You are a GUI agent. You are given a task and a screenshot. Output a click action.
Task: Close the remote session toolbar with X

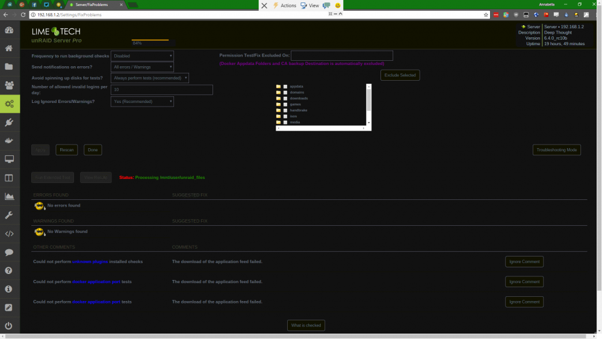[264, 5]
